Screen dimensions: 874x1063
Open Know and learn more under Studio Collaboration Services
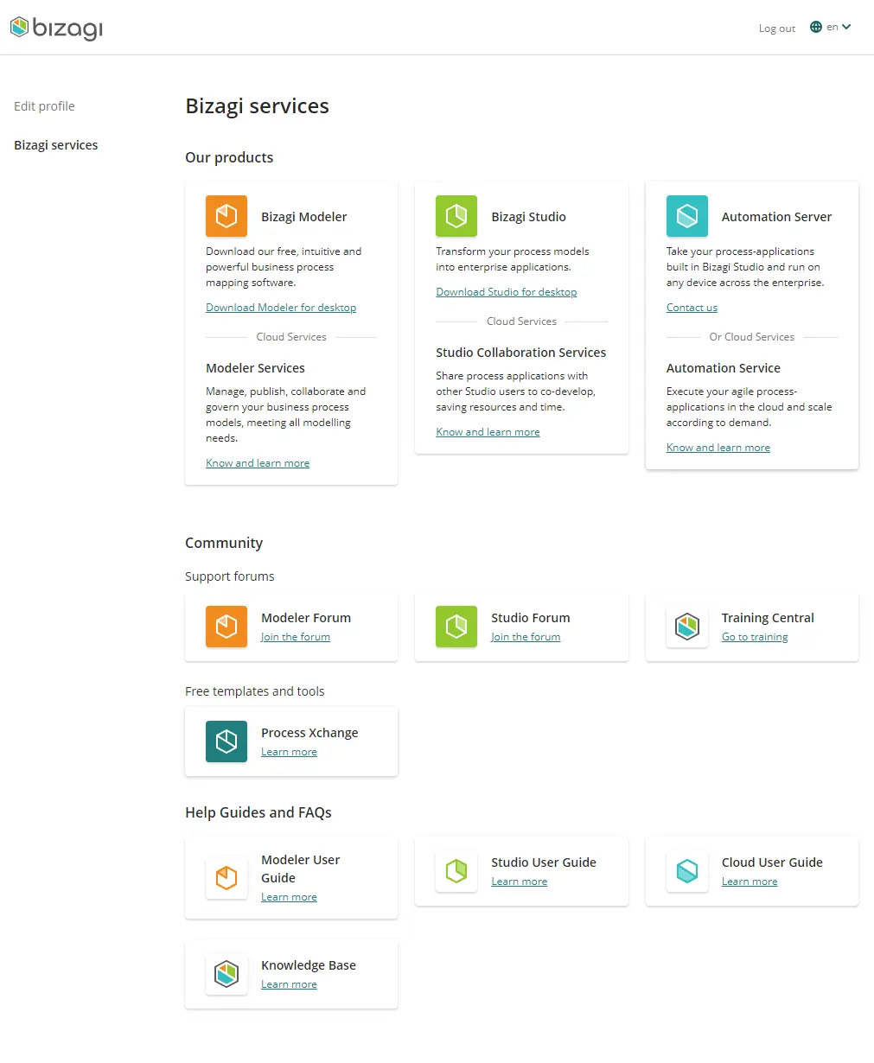[x=488, y=432]
